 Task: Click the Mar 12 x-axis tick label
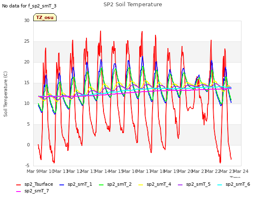(75, 171)
